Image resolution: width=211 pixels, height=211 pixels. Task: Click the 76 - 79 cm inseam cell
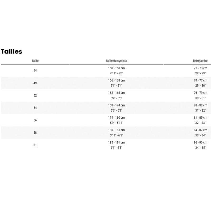(x=200, y=93)
